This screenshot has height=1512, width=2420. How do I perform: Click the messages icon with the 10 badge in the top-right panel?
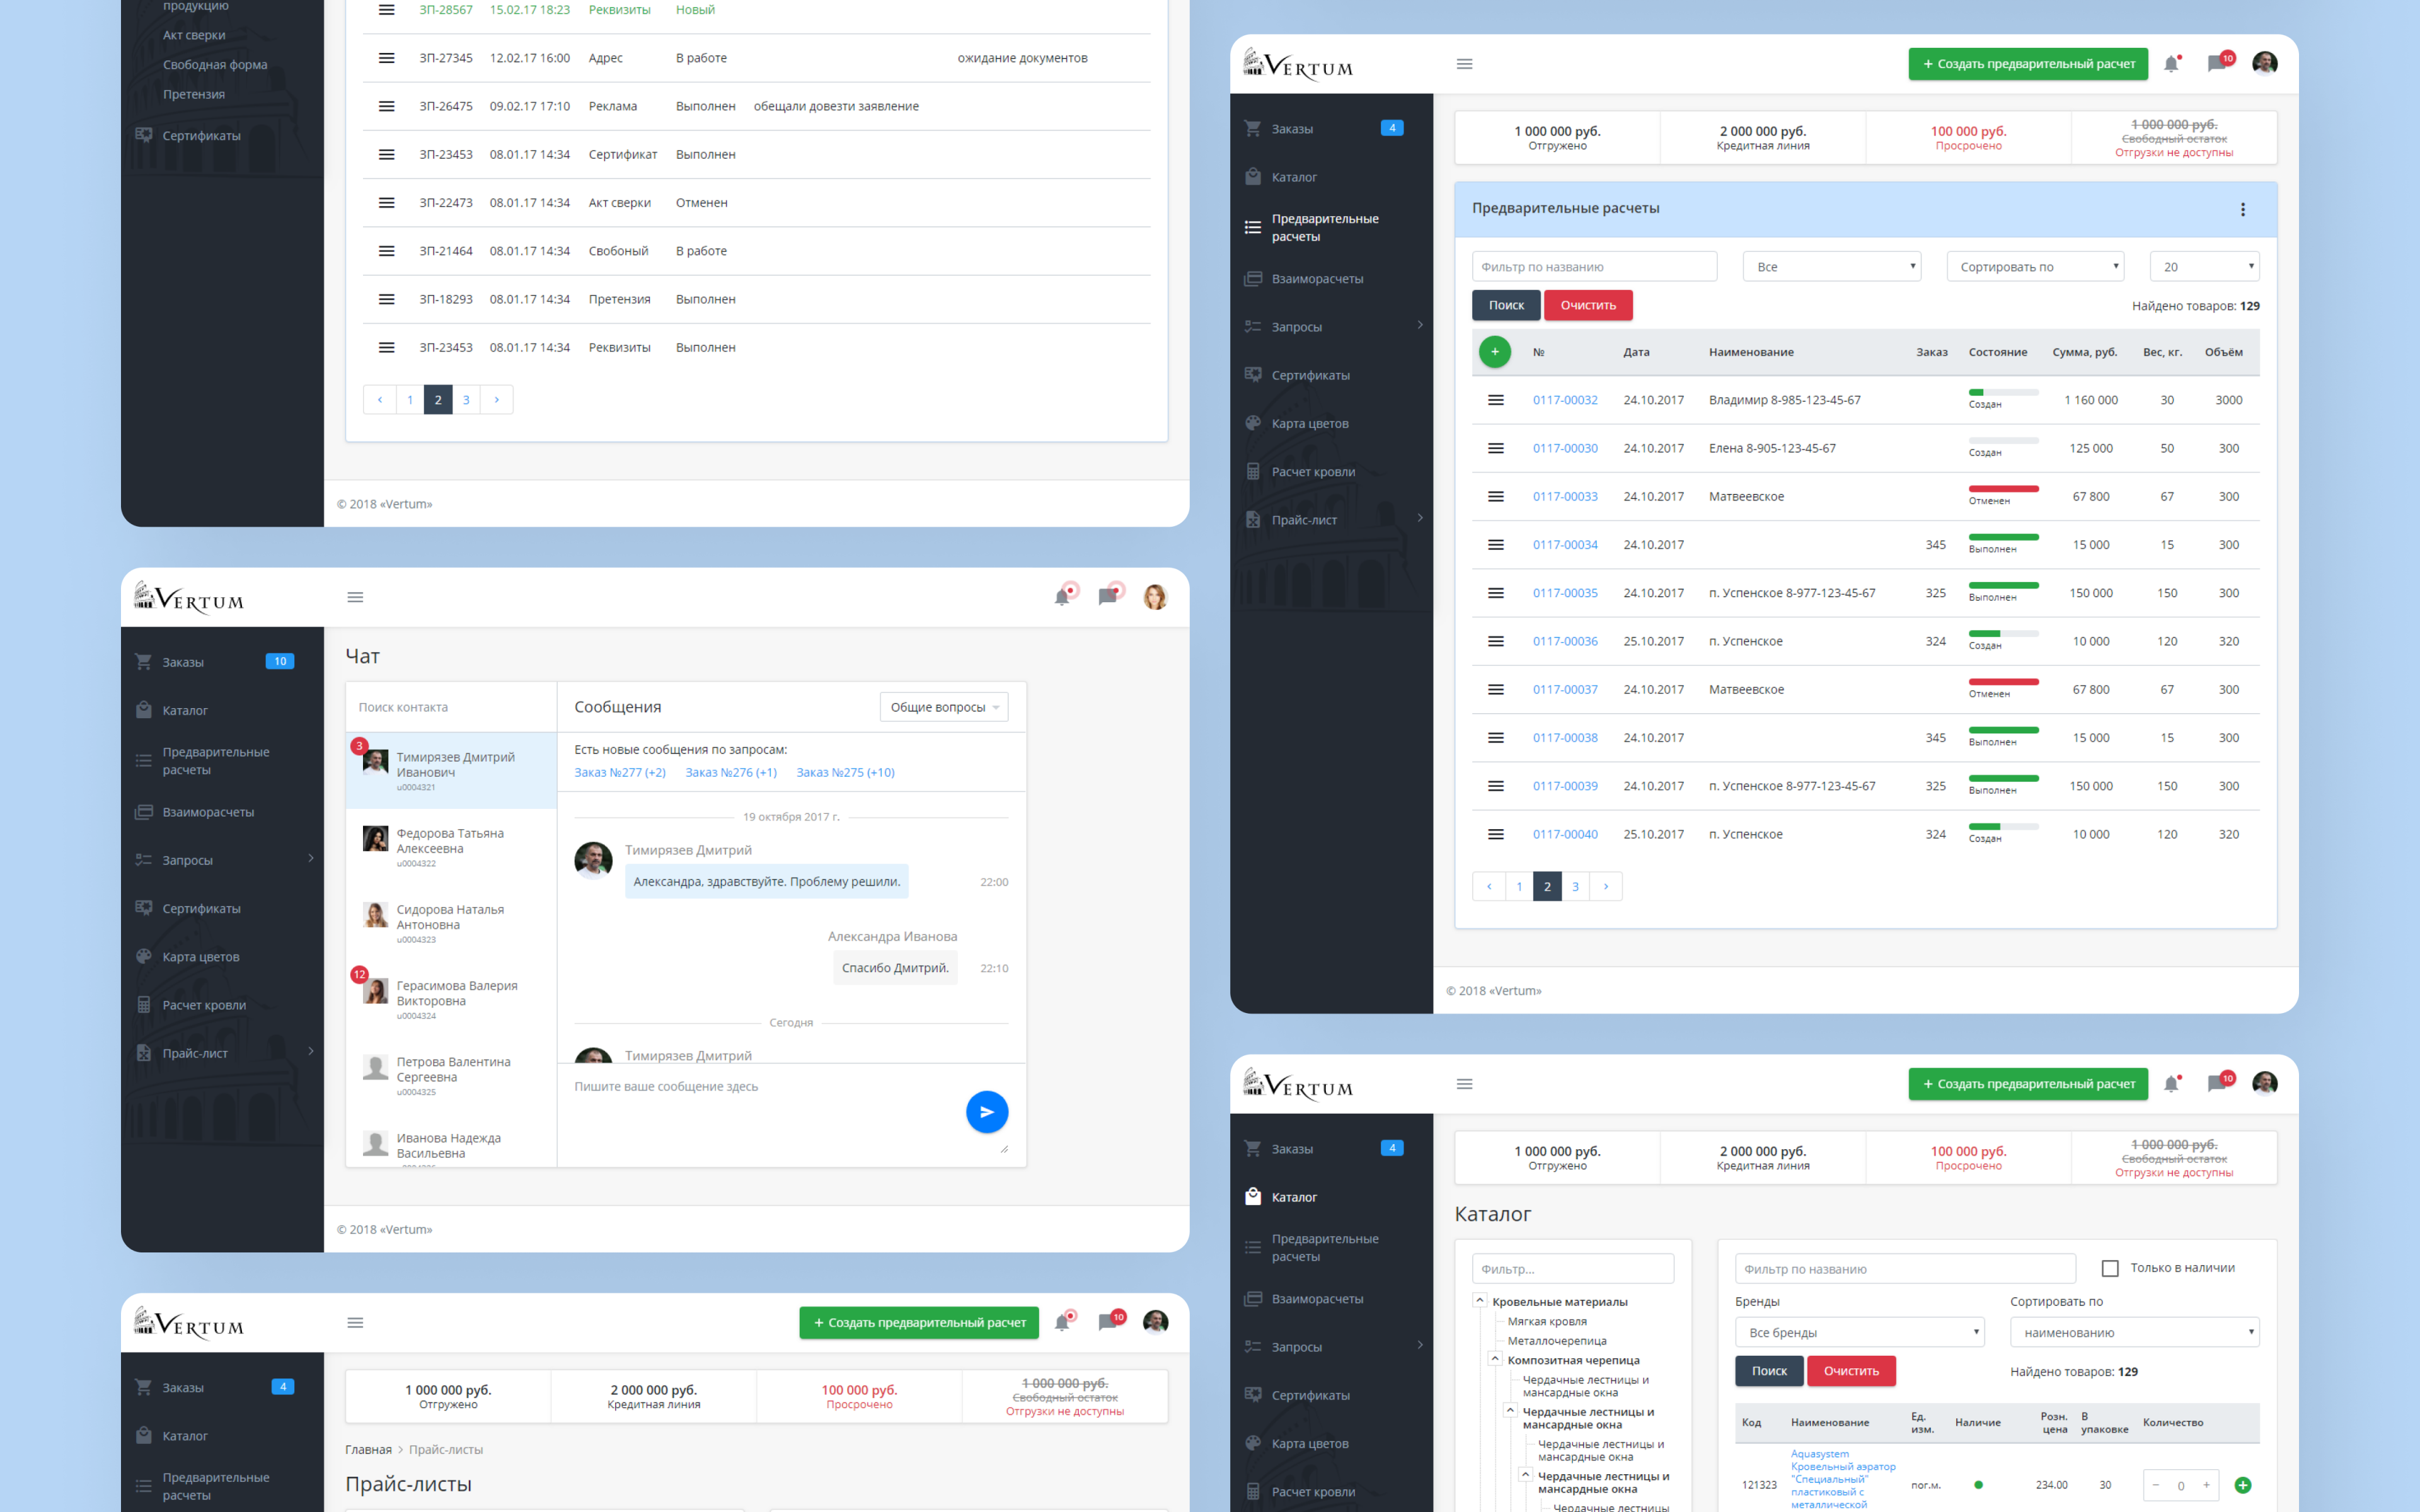click(x=2216, y=64)
